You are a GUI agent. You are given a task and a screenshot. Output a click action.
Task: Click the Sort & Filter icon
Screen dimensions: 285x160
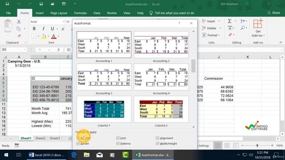(x=242, y=21)
